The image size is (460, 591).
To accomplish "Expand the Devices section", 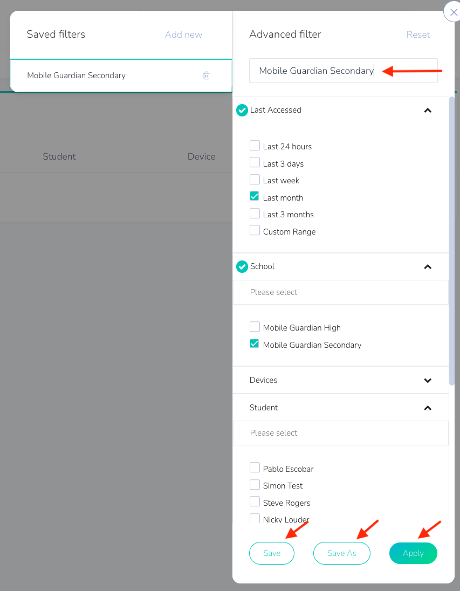I will click(x=428, y=380).
